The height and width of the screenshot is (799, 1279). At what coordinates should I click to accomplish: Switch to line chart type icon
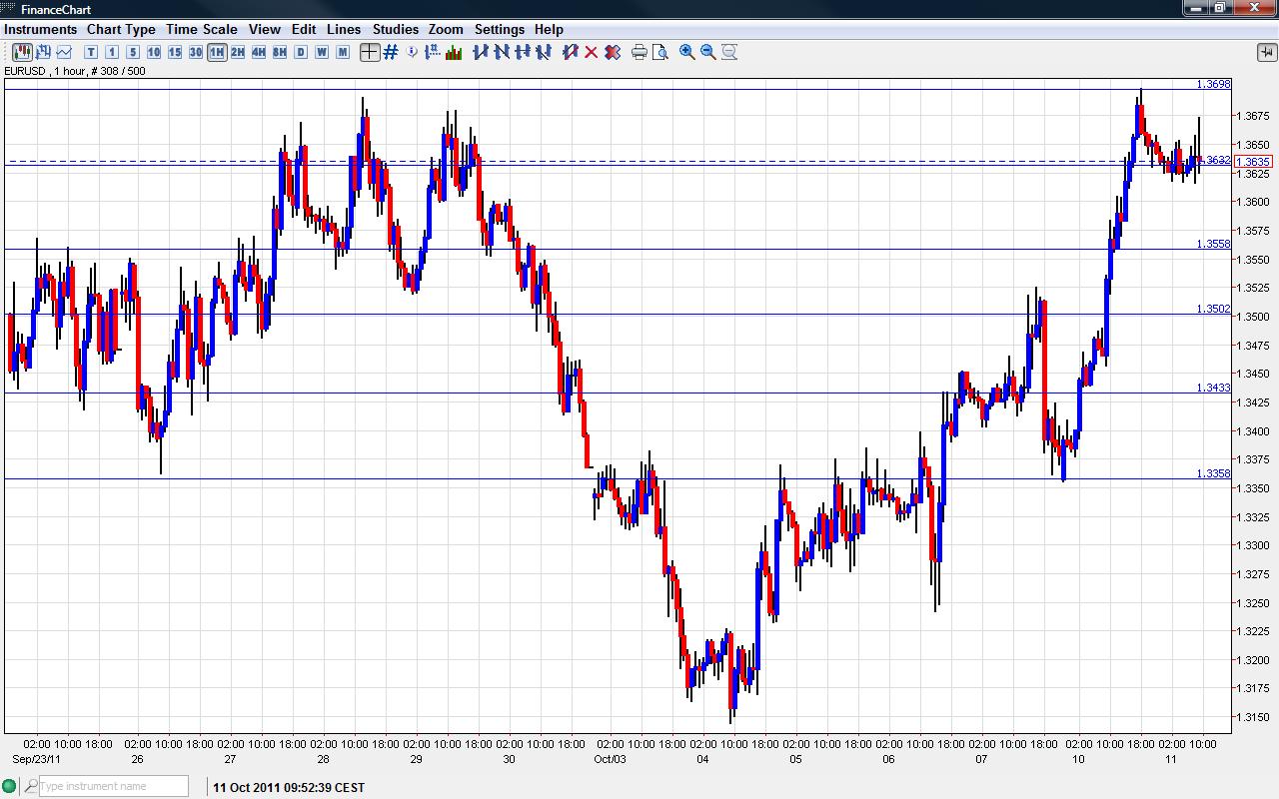64,52
